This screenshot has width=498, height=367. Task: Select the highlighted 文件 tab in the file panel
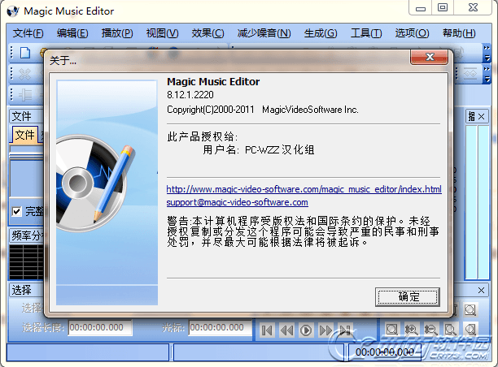coord(24,135)
